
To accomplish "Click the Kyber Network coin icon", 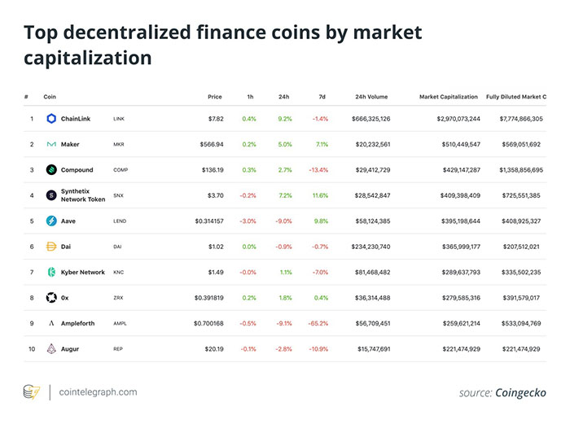I will 50,272.
